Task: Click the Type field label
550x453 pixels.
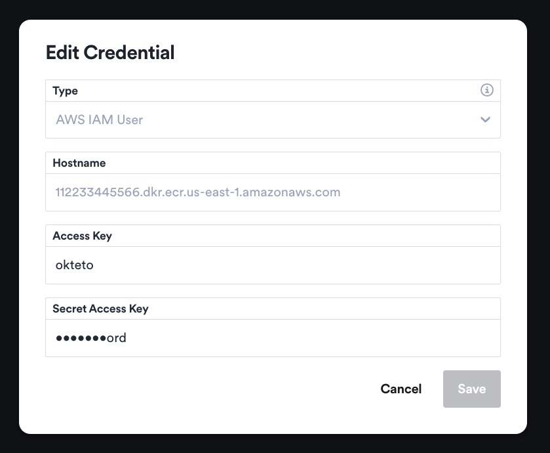Action: pyautogui.click(x=66, y=91)
